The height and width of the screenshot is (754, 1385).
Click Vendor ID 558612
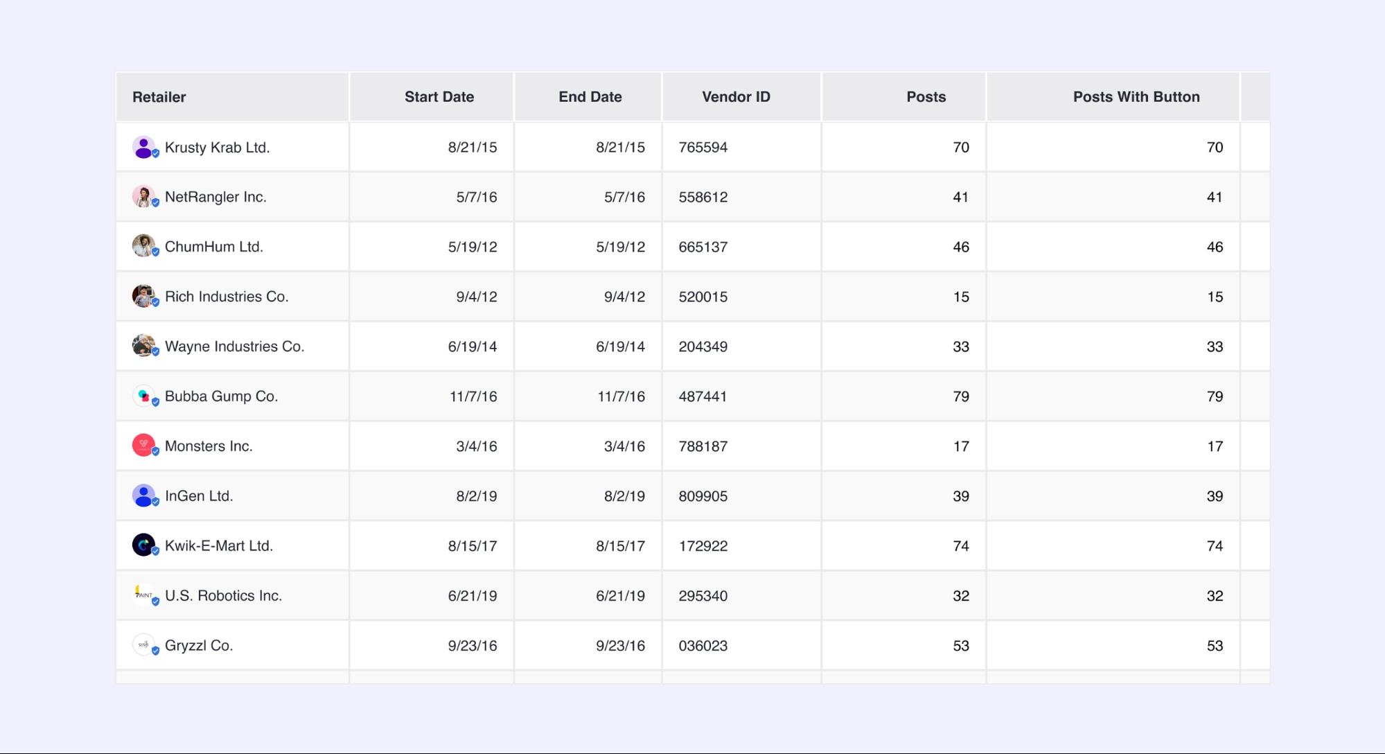703,197
